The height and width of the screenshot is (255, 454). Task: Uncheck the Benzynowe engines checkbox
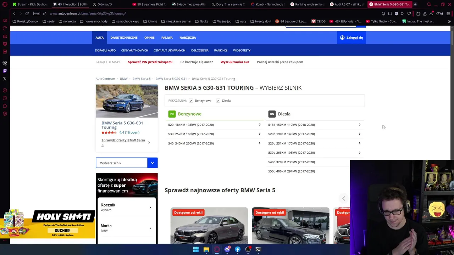191,101
